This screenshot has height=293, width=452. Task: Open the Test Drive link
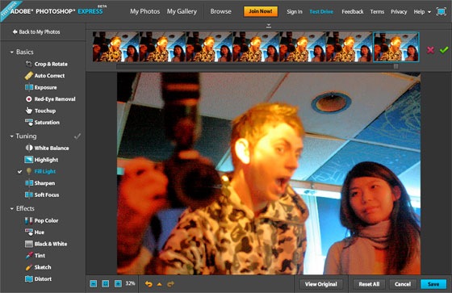click(x=321, y=12)
